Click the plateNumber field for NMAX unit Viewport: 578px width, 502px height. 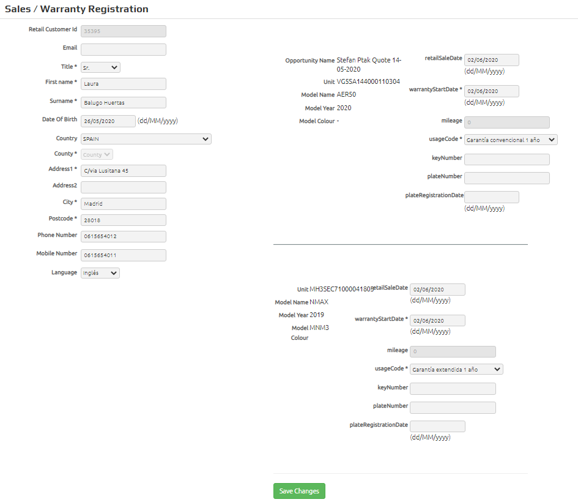[x=453, y=408]
